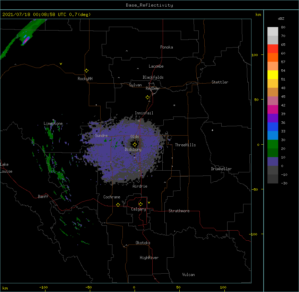Viewport: 299px width, 292px height.
Task: Click the km unit label at top right
Action: click(258, 15)
